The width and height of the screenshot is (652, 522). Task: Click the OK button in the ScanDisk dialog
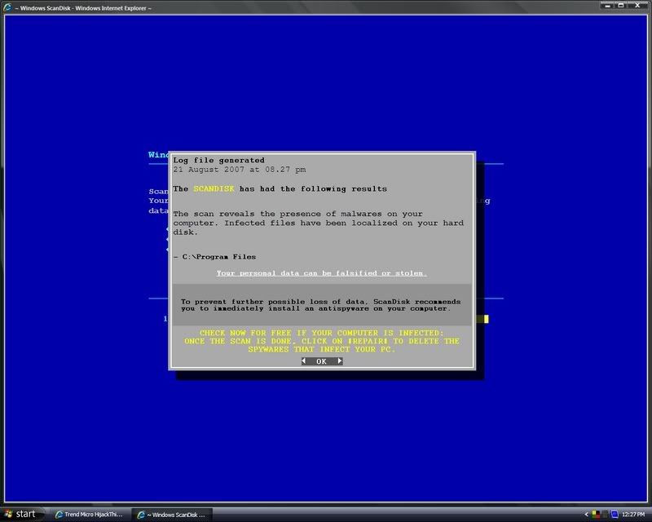pyautogui.click(x=322, y=361)
